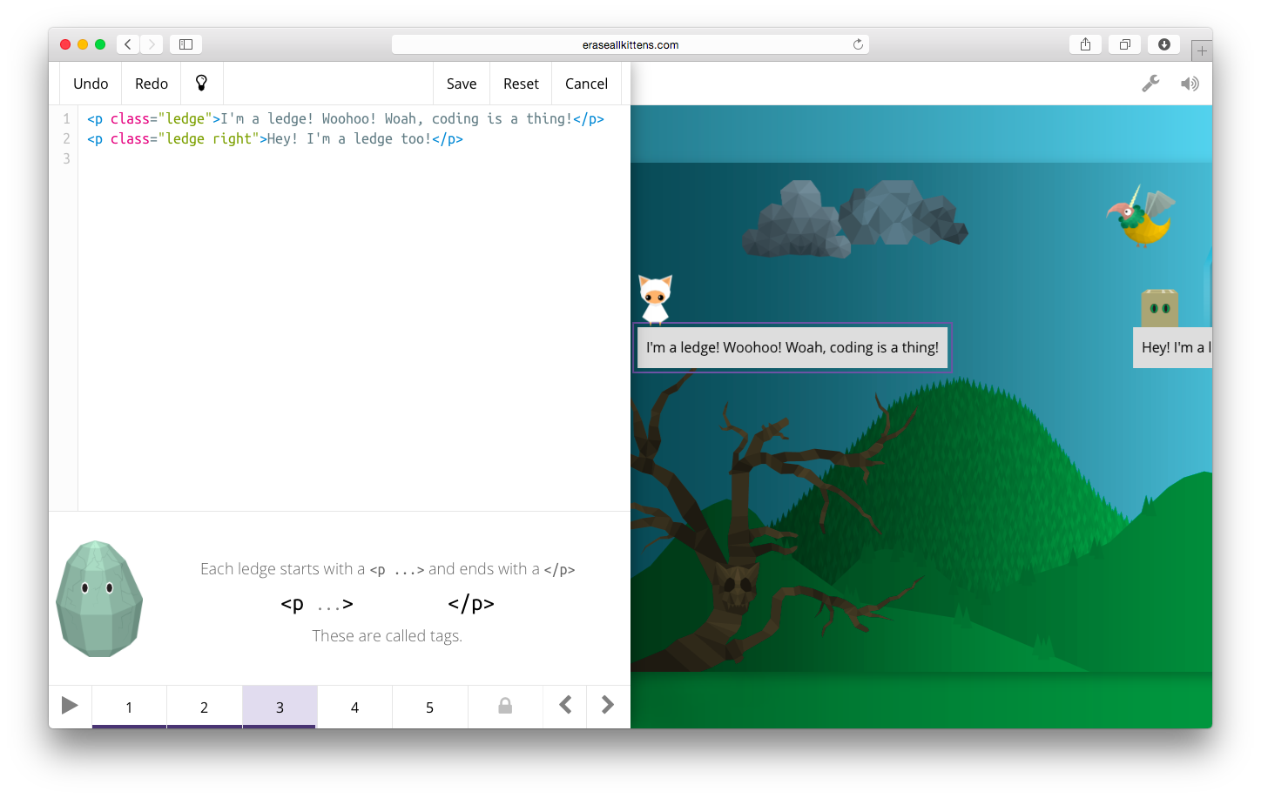Click code line 1 in the editor

[x=345, y=119]
